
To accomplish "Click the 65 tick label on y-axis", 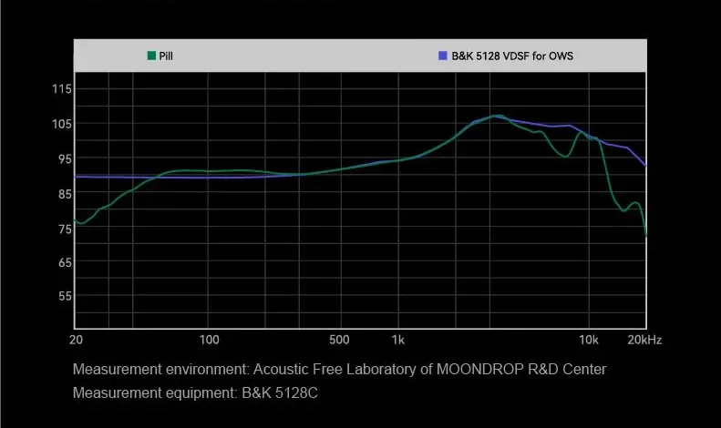I will [62, 263].
